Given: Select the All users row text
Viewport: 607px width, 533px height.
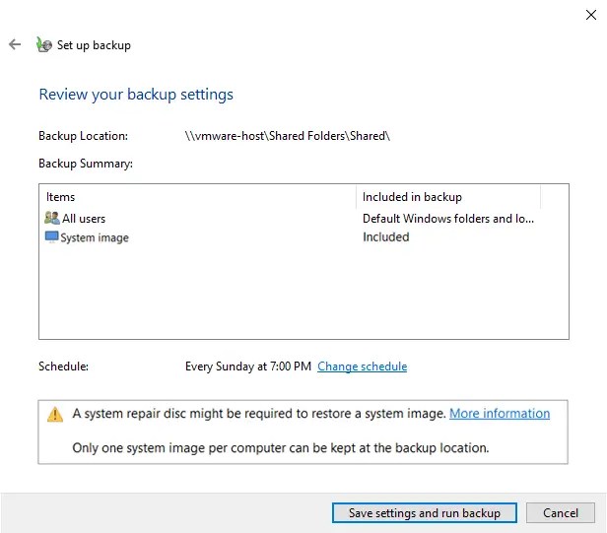Looking at the screenshot, I should click(84, 219).
